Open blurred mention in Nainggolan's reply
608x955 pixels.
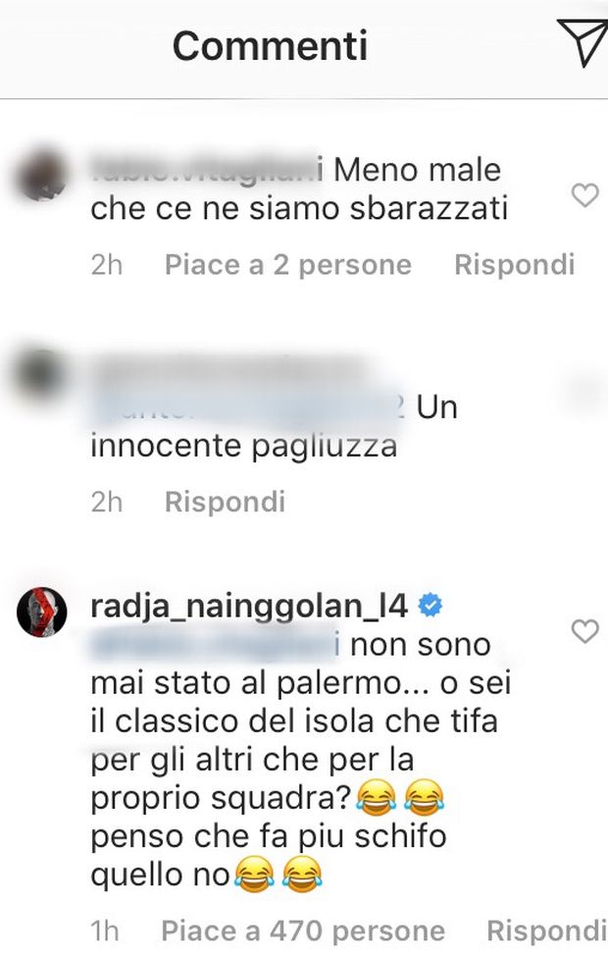pos(216,645)
